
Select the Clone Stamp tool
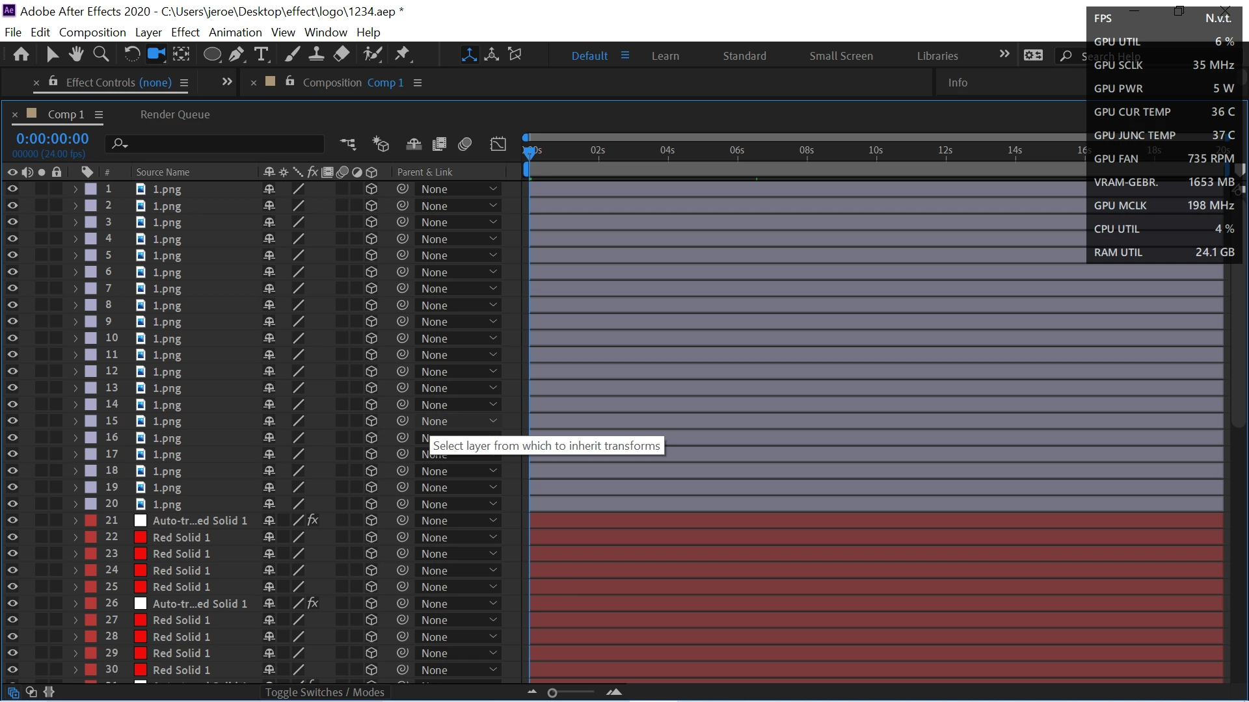[317, 54]
